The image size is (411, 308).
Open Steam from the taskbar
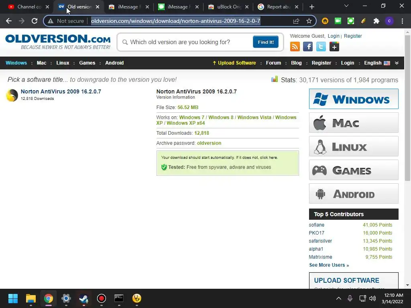84,298
